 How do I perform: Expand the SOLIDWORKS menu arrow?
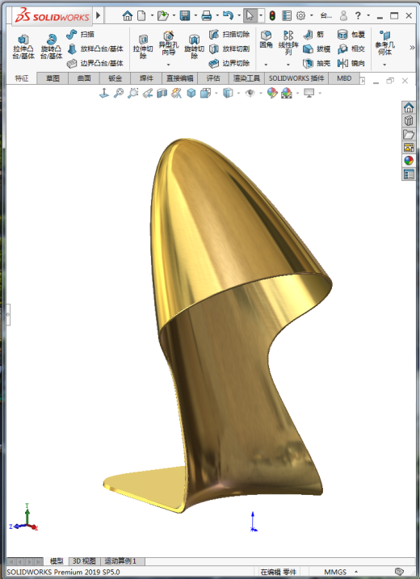(99, 15)
